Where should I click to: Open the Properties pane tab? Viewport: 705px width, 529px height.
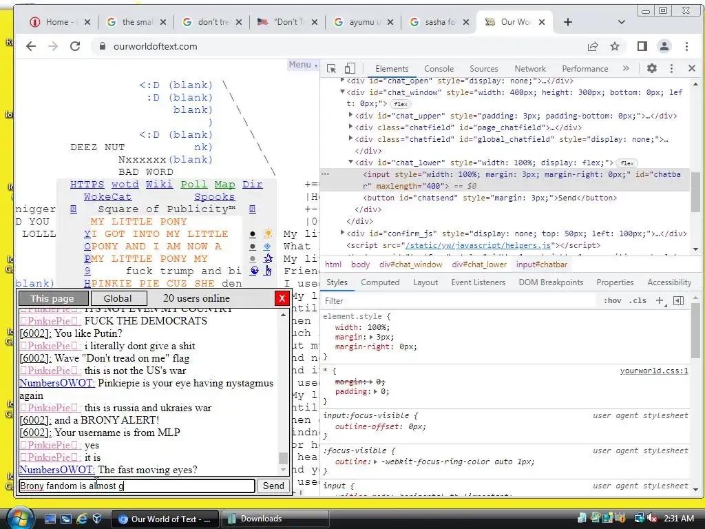point(615,282)
